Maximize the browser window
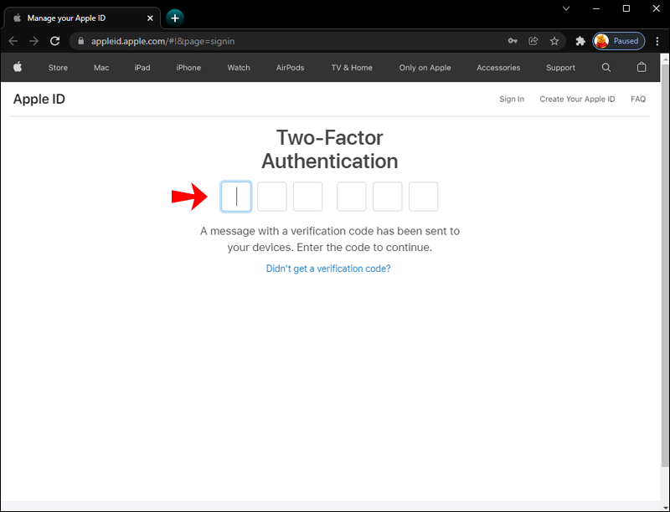This screenshot has height=512, width=670. tap(626, 8)
